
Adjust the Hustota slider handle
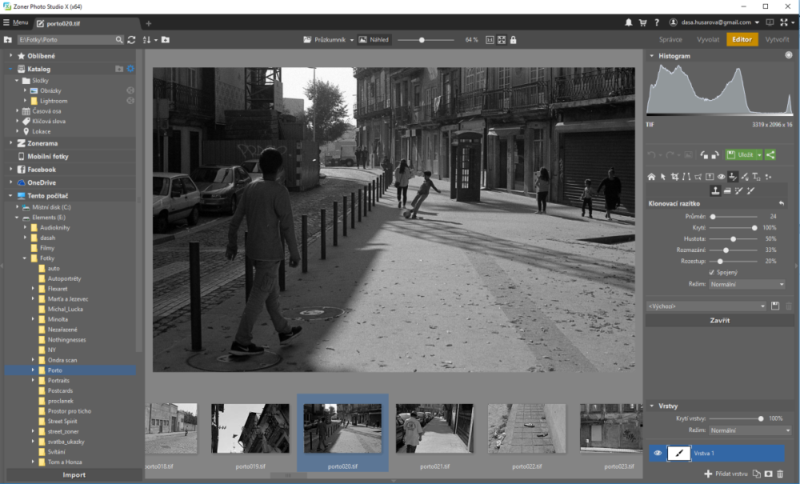[x=734, y=238]
